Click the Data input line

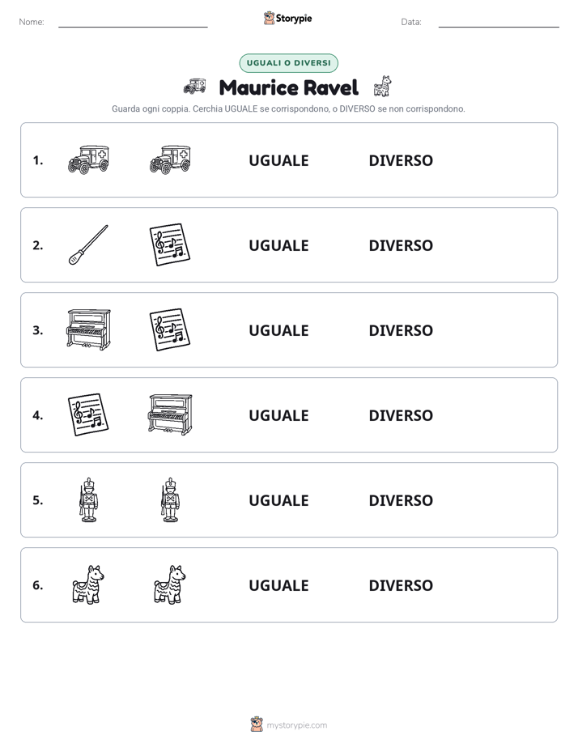pos(499,23)
